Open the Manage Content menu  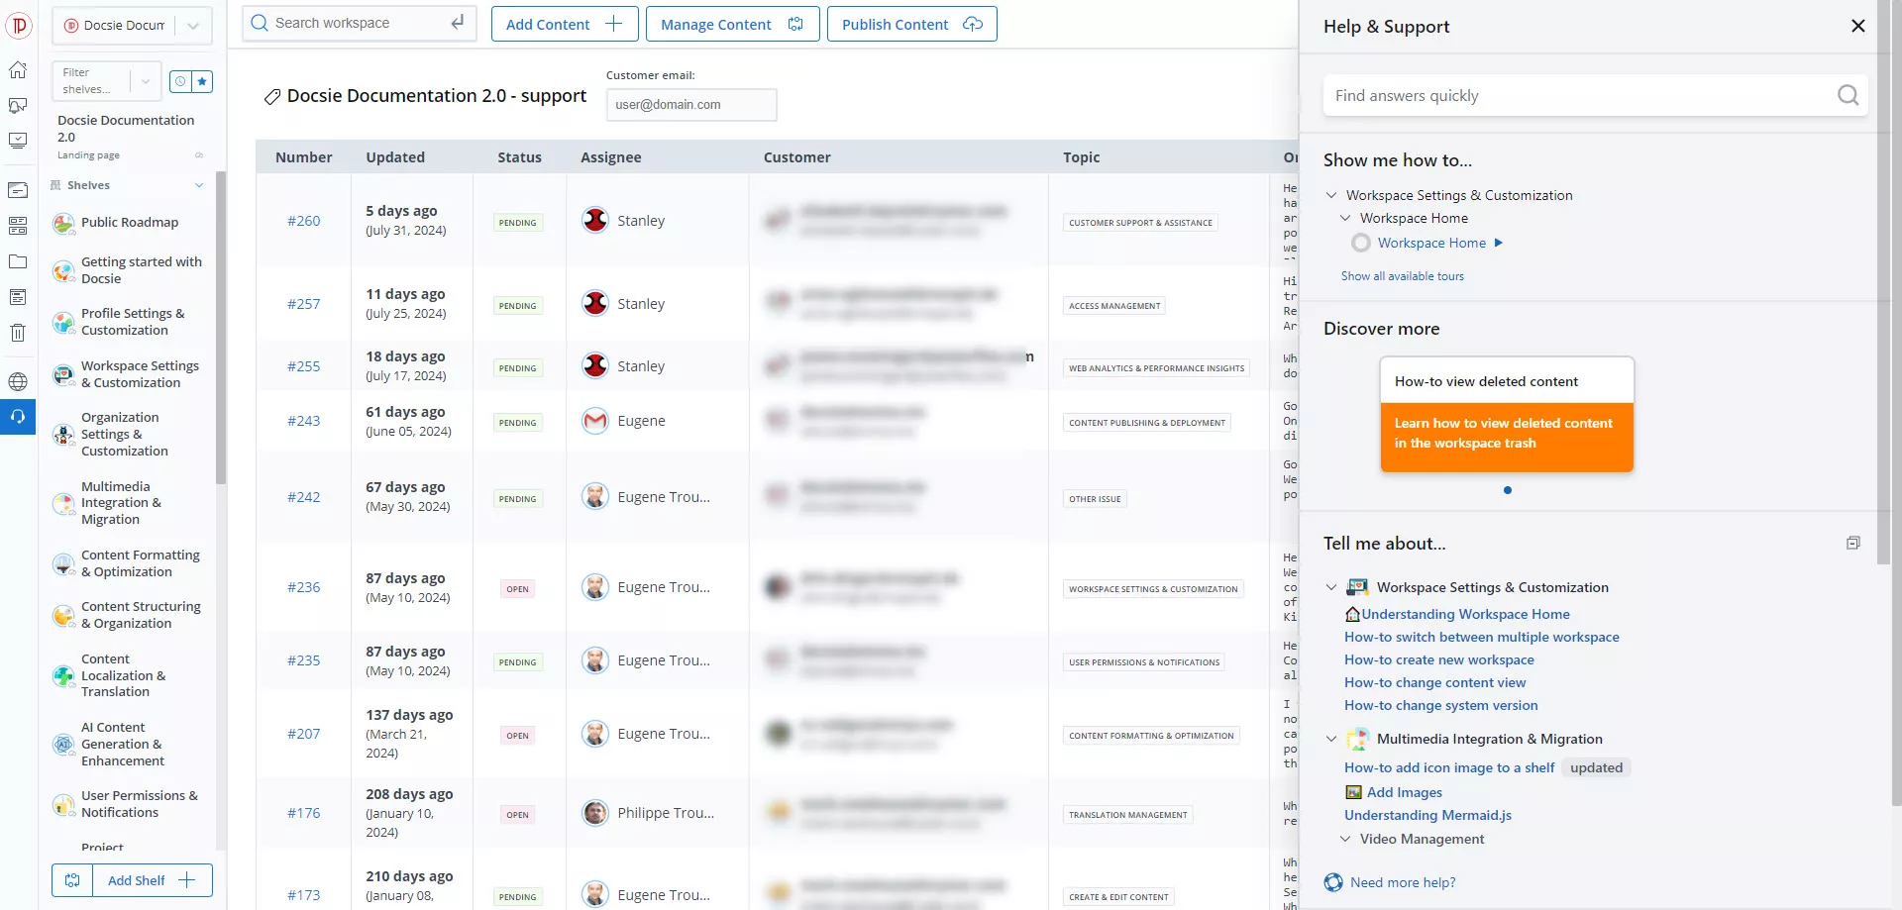[732, 24]
